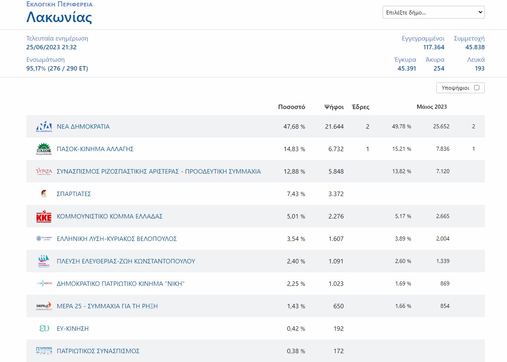Click the red ΚΚΕ logo
This screenshot has height=362, width=507.
coord(44,216)
